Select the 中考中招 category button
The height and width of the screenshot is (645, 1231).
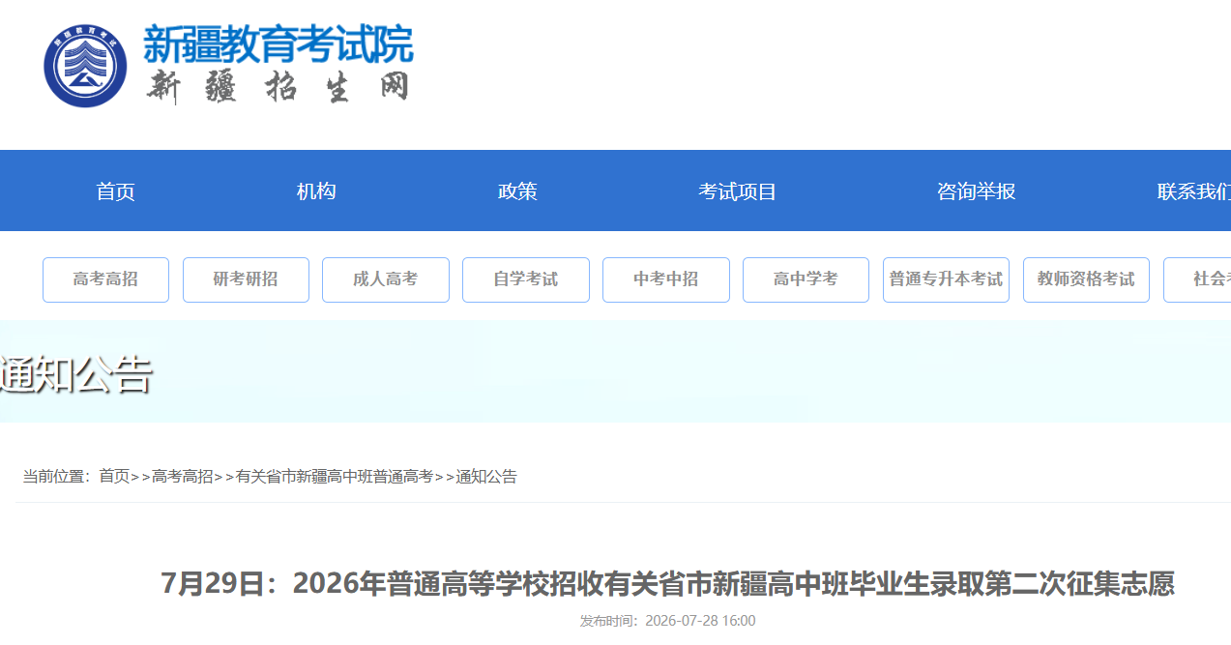point(666,279)
